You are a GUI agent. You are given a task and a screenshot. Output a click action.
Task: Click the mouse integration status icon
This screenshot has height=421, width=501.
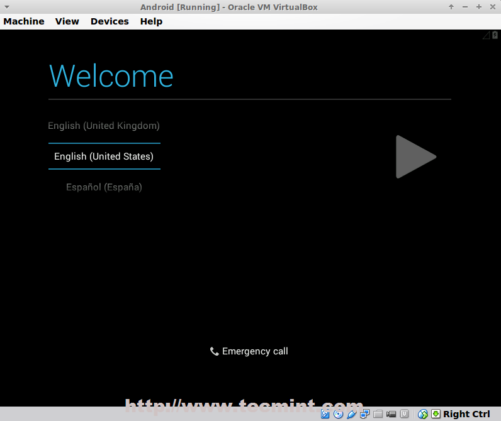(x=422, y=414)
